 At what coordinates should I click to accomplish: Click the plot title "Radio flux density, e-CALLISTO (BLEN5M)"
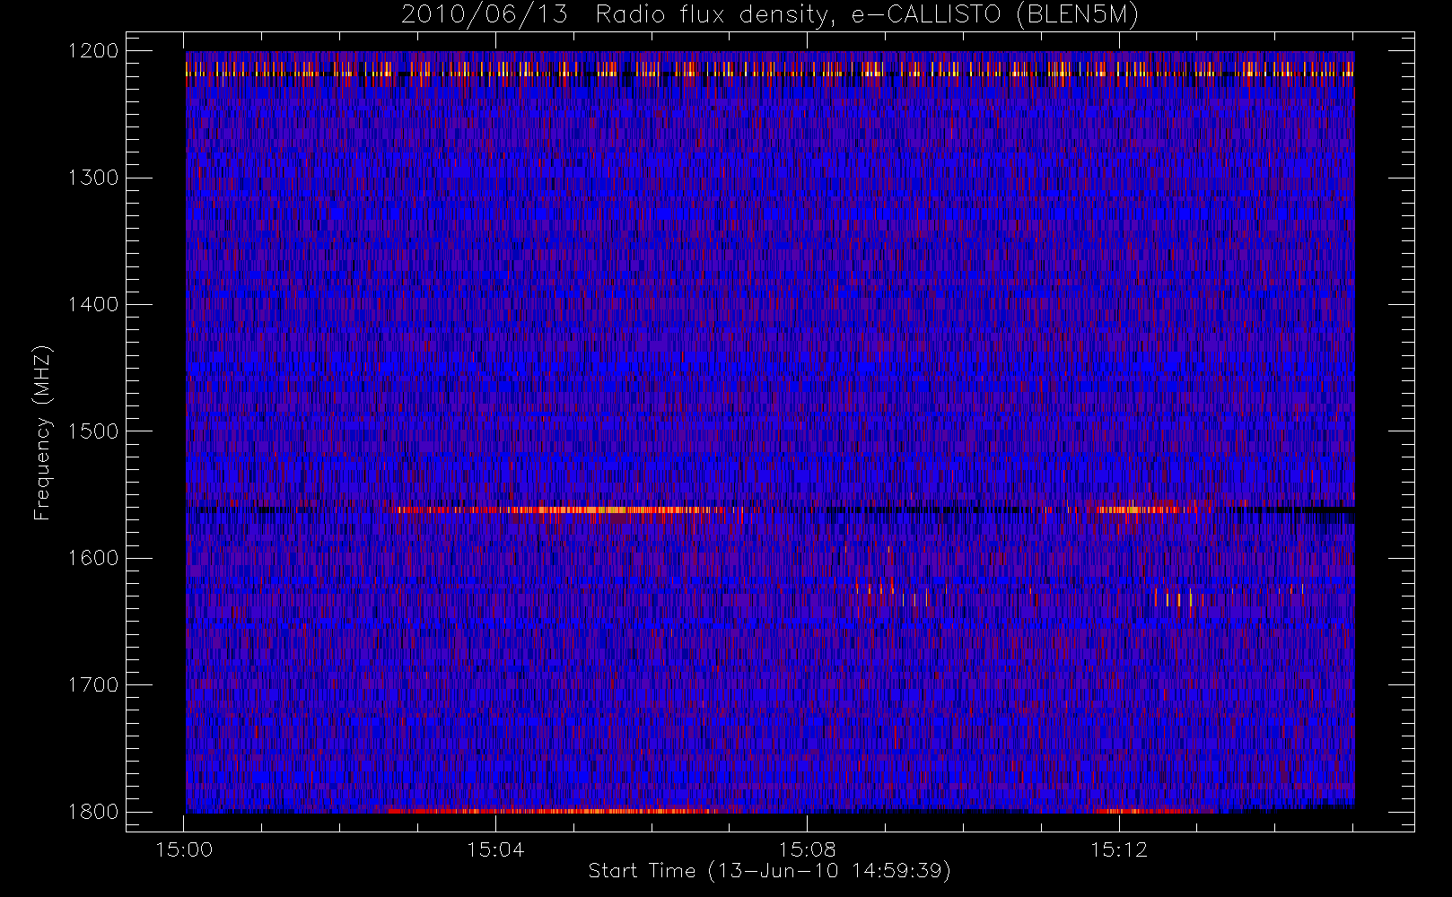(867, 15)
